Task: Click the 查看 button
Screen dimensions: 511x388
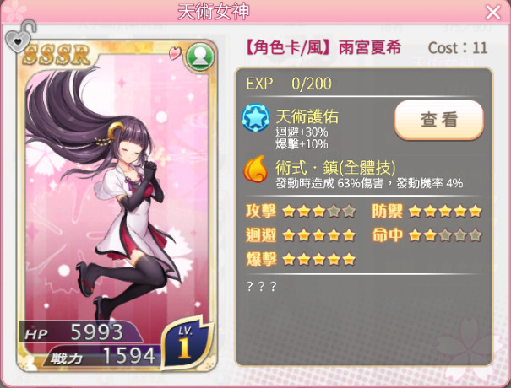Action: 439,120
